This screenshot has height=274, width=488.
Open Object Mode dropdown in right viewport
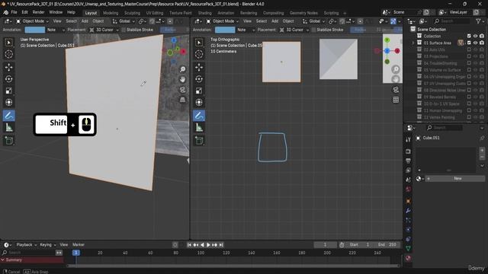click(x=223, y=21)
